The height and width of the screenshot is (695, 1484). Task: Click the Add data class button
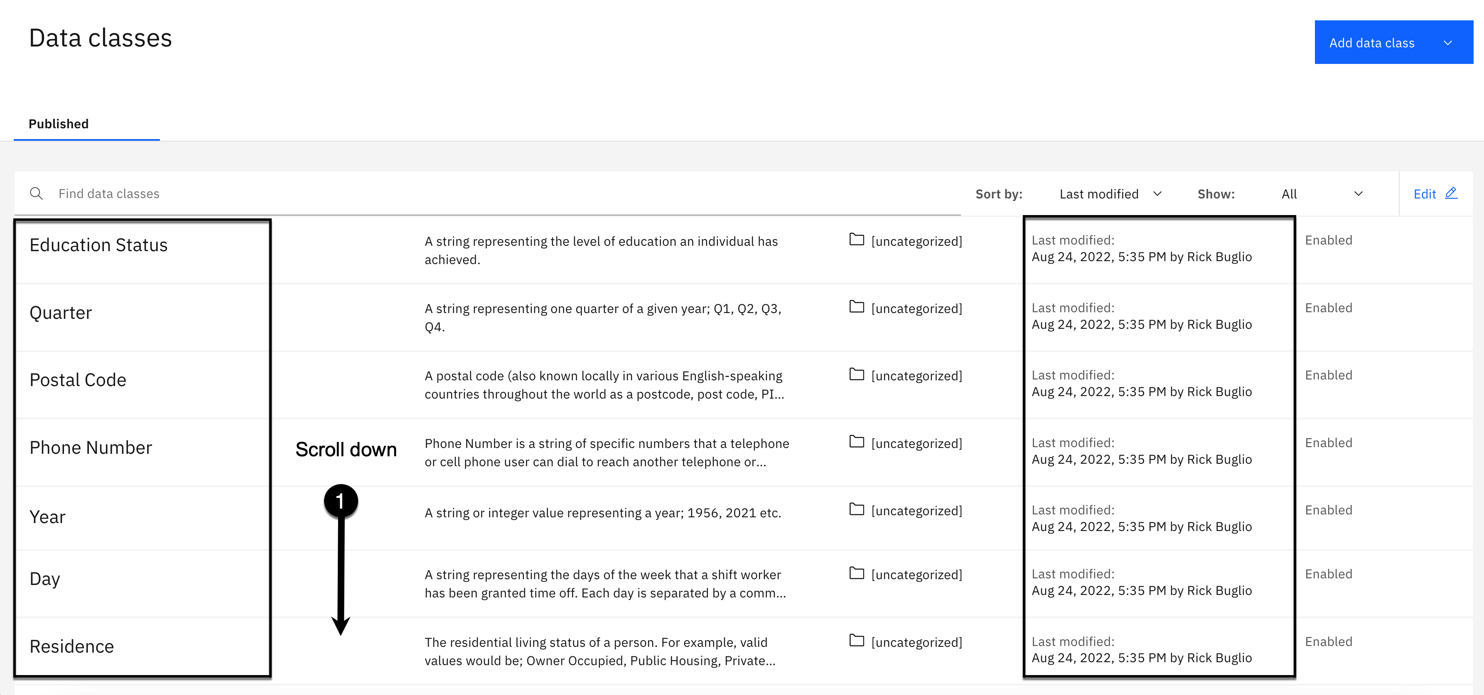pyautogui.click(x=1371, y=43)
